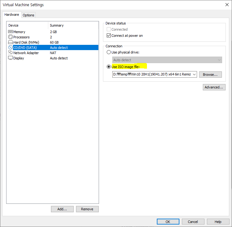Viewport: 232px width, 227px height.
Task: Open Help from the Help button
Action: pyautogui.click(x=218, y=222)
